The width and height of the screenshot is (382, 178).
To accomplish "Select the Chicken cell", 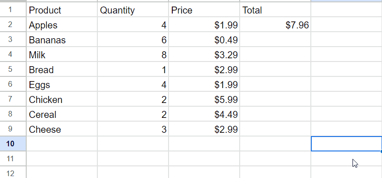I will click(x=62, y=99).
